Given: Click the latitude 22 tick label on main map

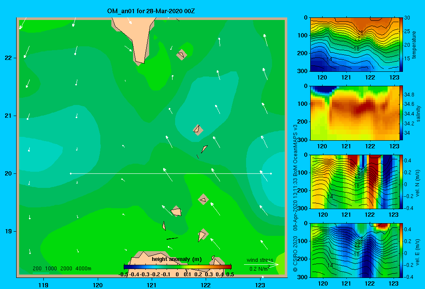Looking at the screenshot, I should 8,58.
